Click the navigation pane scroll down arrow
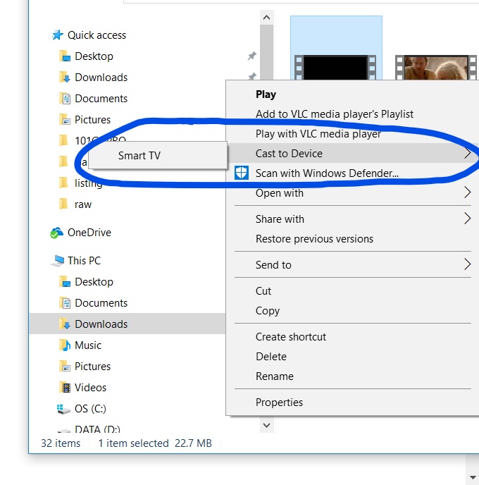Image resolution: width=479 pixels, height=485 pixels. (267, 425)
